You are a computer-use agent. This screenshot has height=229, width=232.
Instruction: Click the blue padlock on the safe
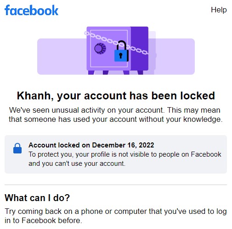pyautogui.click(x=122, y=51)
